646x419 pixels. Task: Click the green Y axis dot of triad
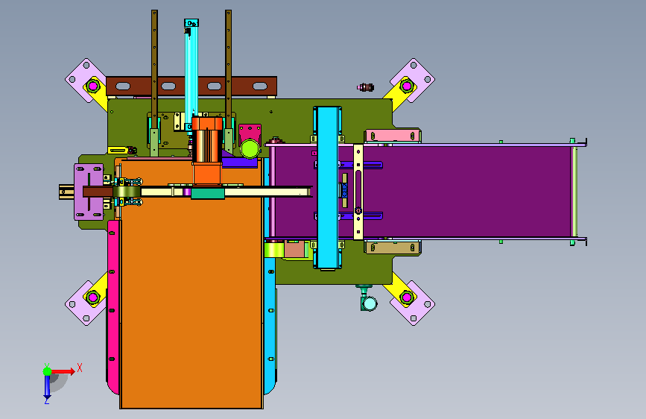point(48,371)
